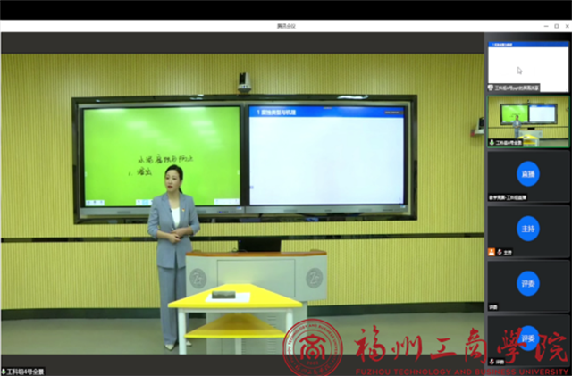Click microphone icon in main video label
The image size is (572, 376).
[4, 371]
